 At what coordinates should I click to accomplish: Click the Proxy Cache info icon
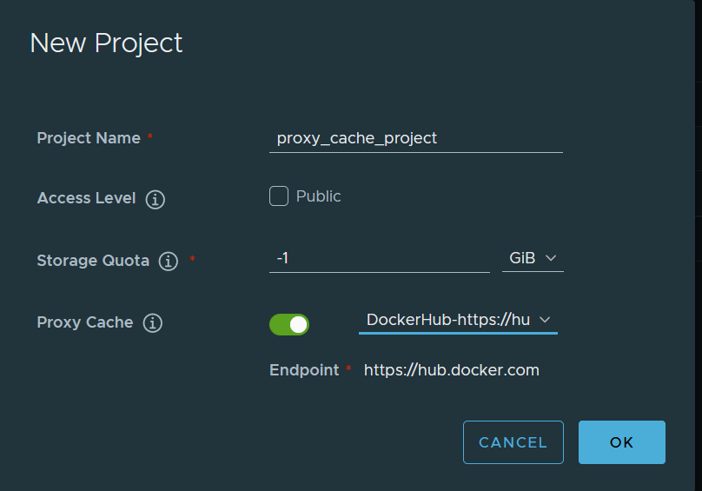coord(153,323)
